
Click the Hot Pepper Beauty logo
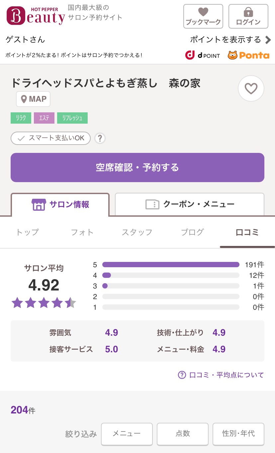[x=36, y=16]
